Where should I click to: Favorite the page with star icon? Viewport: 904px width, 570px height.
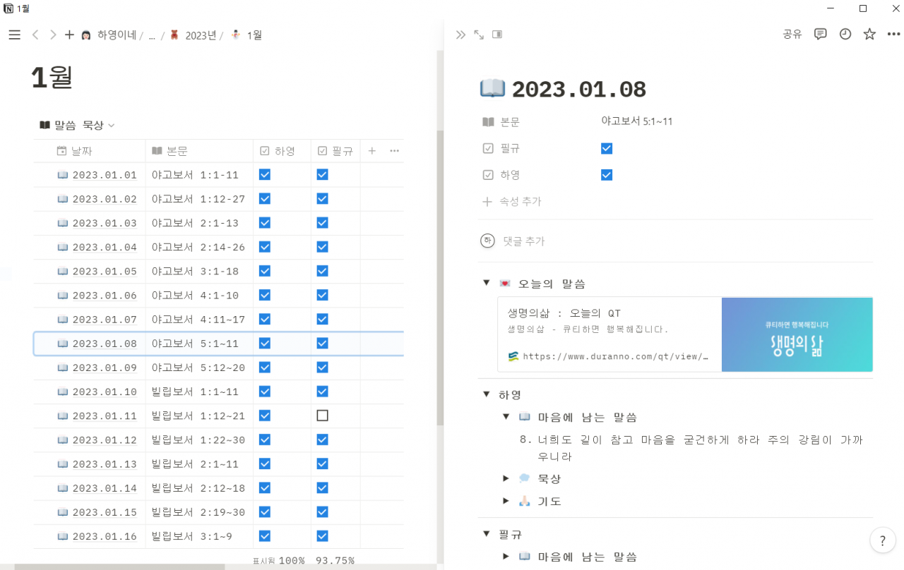tap(869, 34)
